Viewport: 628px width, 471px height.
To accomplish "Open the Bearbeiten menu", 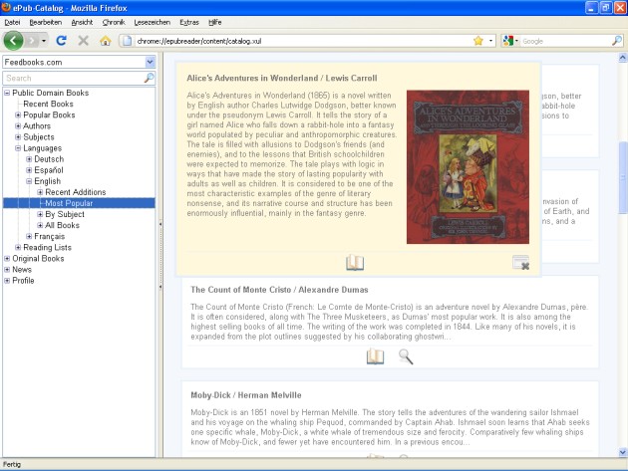I will pyautogui.click(x=46, y=23).
